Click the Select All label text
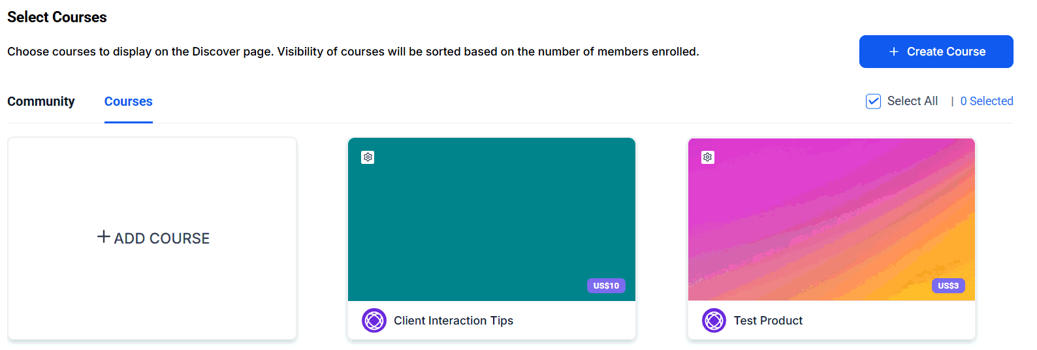This screenshot has width=1037, height=350. (x=912, y=101)
